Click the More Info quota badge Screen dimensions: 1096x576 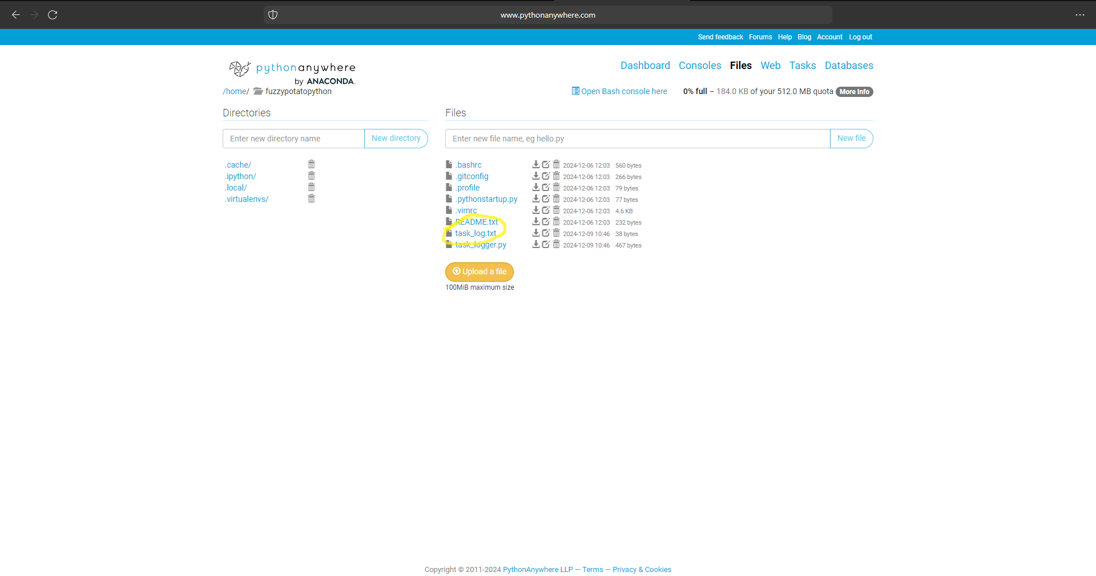[854, 91]
